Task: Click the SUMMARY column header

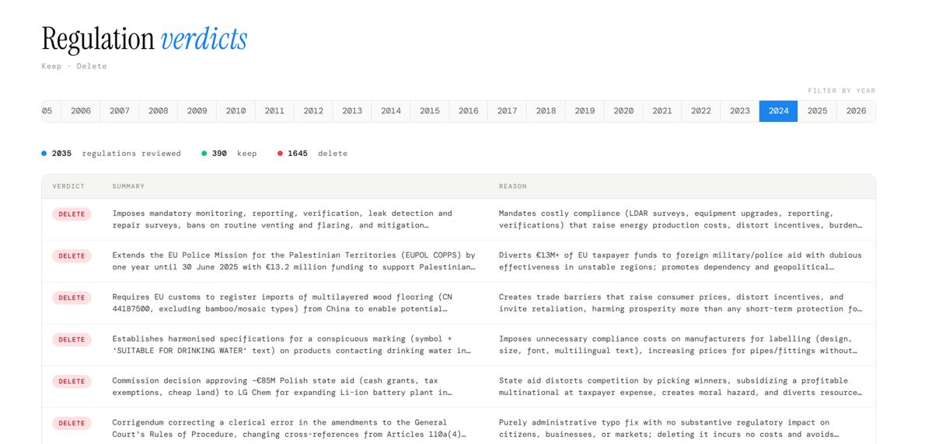Action: click(128, 186)
